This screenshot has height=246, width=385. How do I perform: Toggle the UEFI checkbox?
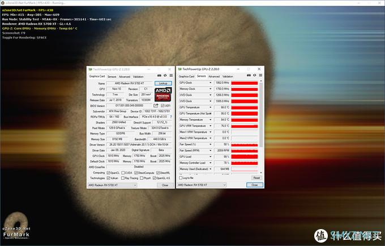[x=162, y=106]
